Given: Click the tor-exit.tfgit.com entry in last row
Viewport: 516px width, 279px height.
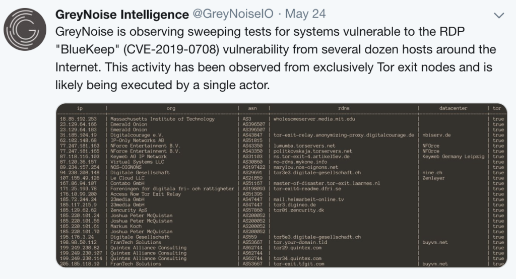Looking at the screenshot, I should coord(299,264).
